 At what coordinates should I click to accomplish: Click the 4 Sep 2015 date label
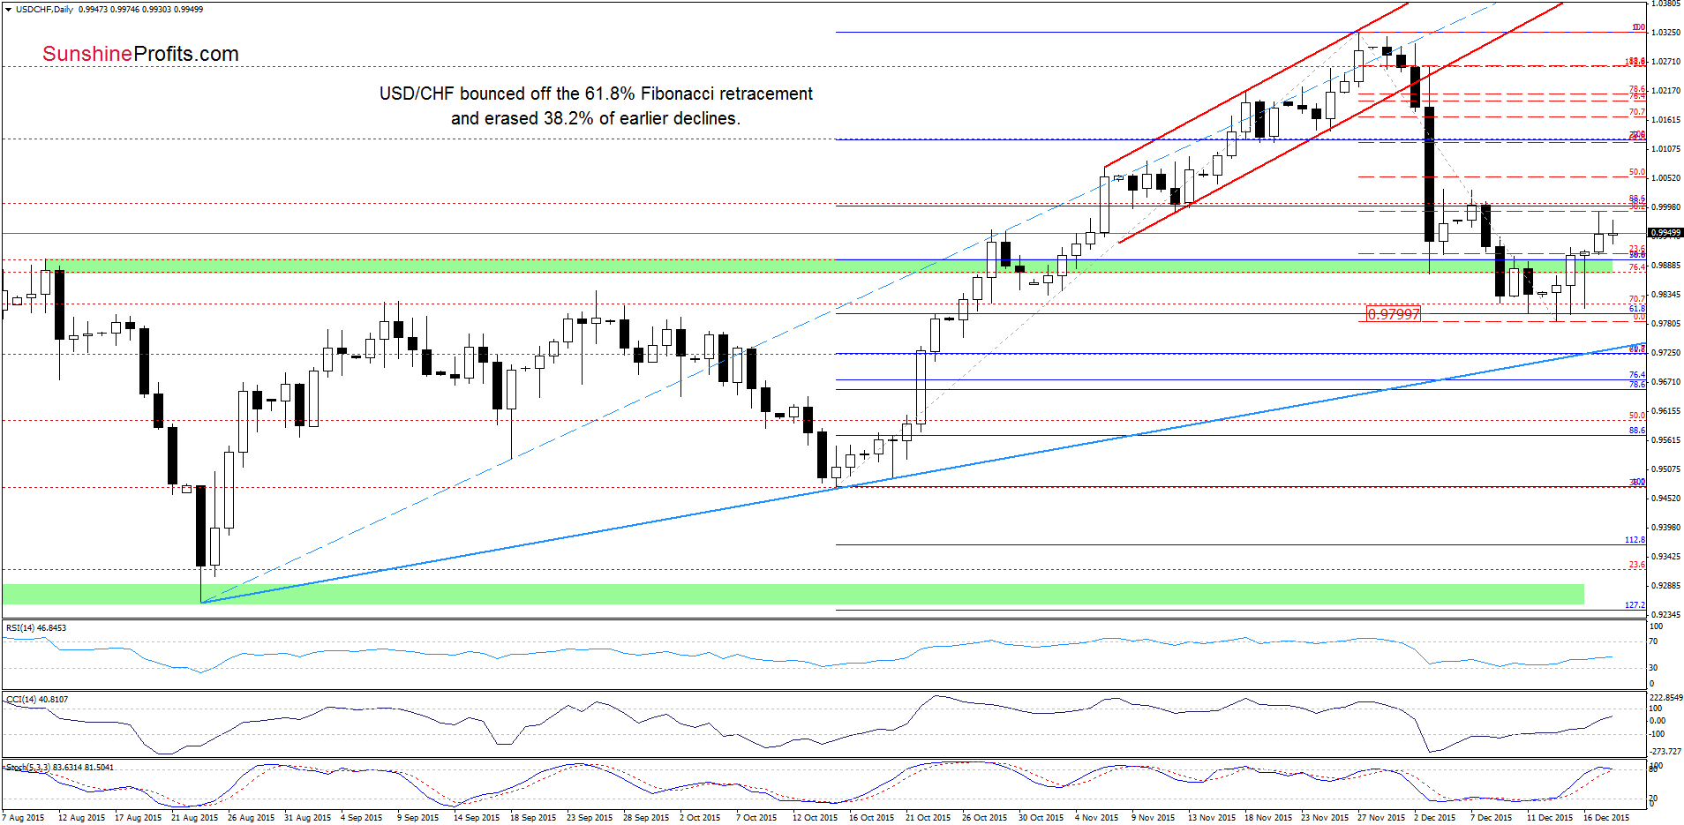click(361, 817)
